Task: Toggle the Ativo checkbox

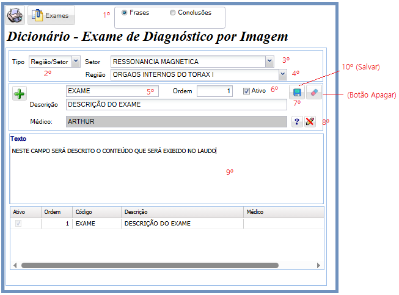Action: click(x=246, y=91)
